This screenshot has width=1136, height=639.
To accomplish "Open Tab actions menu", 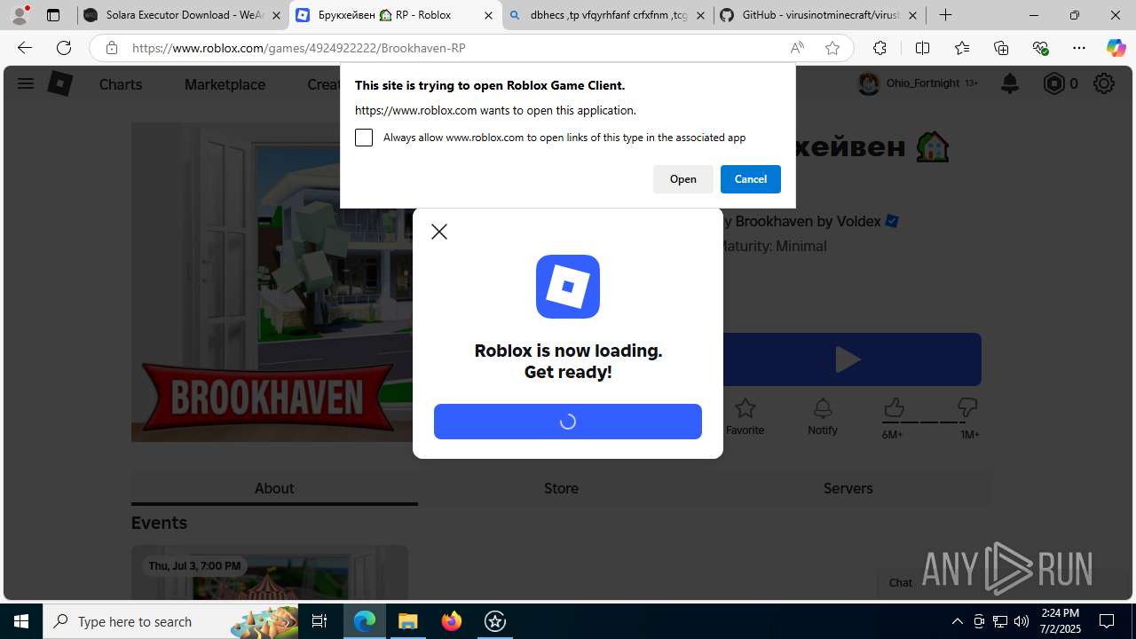I will click(53, 15).
